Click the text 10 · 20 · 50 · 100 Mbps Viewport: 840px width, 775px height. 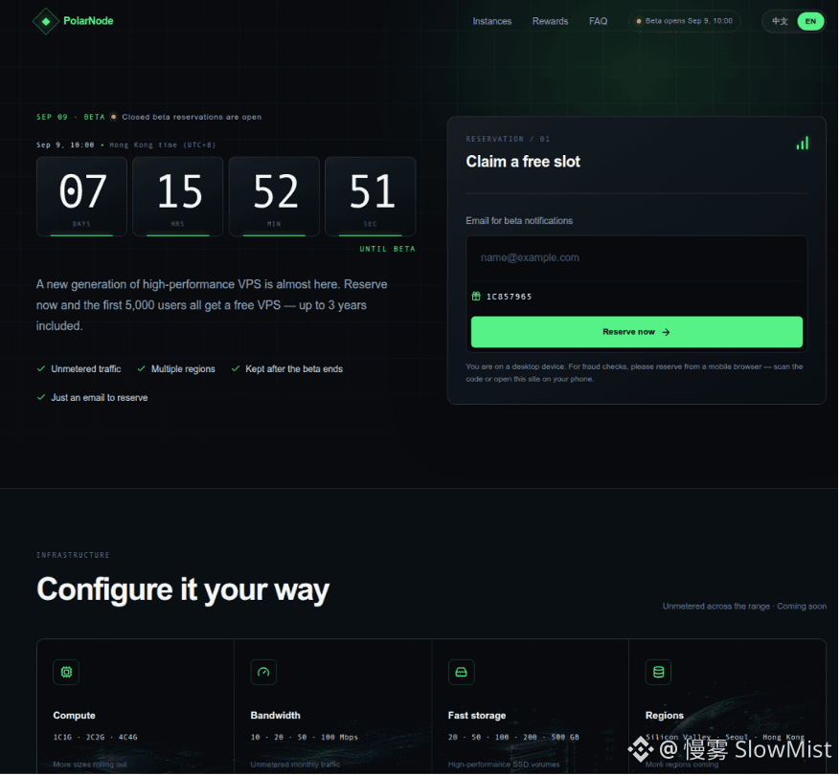click(305, 737)
